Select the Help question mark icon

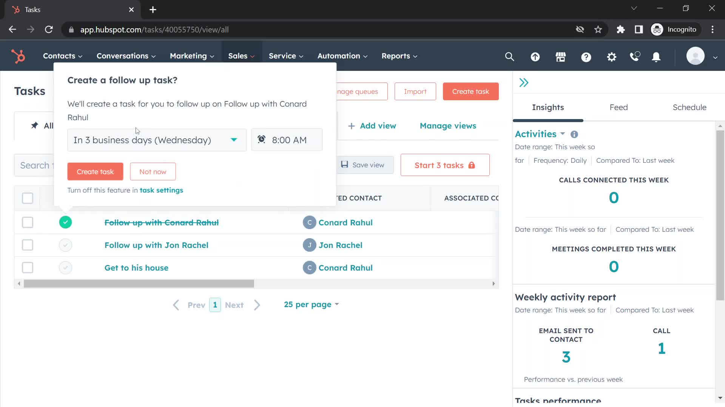(x=586, y=56)
